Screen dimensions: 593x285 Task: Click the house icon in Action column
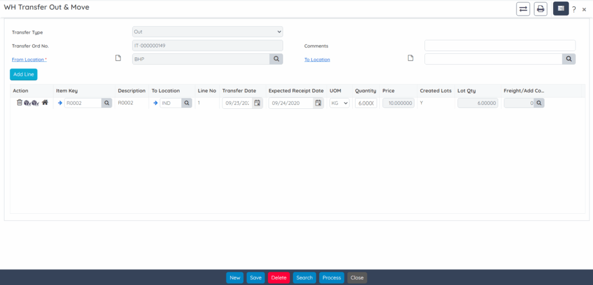pyautogui.click(x=45, y=103)
